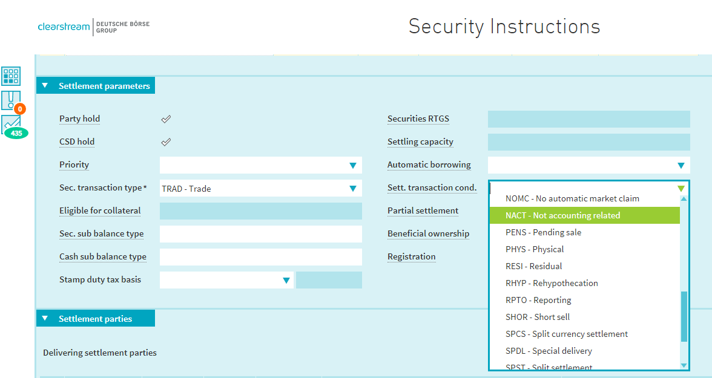Toggle the CSD hold checkmark
The width and height of the screenshot is (712, 378).
(166, 142)
